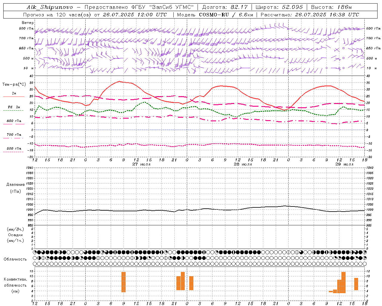Screen dimensions: 382x306
Task: Select the elevation text Высота: 186м
Action: click(x=331, y=7)
